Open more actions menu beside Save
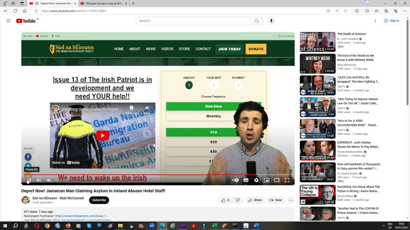 click(291, 200)
